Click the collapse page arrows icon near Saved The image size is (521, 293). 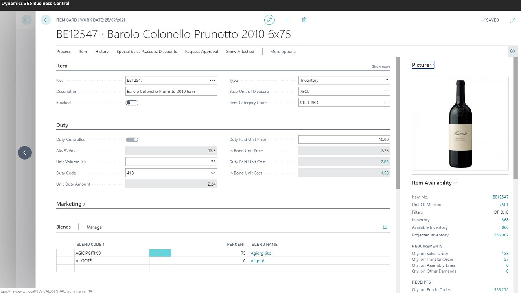point(513,20)
